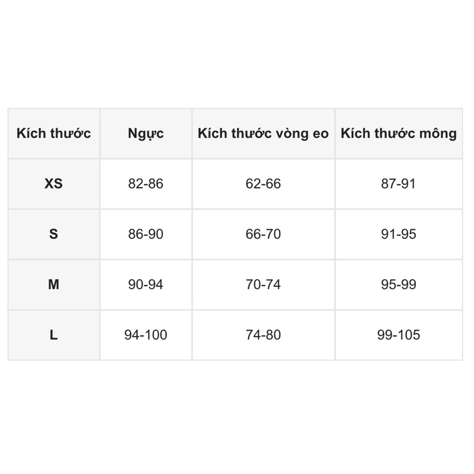Select the 82-86 chest cell
Image resolution: width=474 pixels, height=474 pixels.
tap(146, 184)
